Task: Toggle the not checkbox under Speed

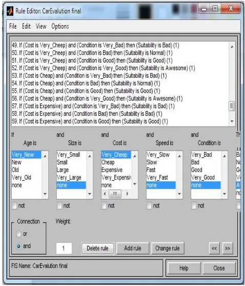Action: [x=149, y=206]
